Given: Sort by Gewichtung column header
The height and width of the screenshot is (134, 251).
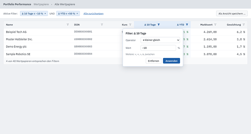Looking at the screenshot, I should point(234,25).
